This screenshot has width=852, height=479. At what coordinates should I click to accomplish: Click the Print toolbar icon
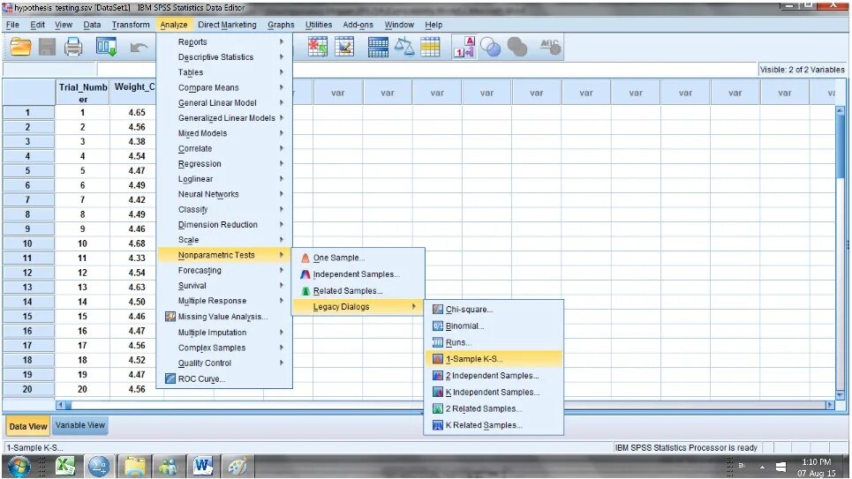coord(73,48)
